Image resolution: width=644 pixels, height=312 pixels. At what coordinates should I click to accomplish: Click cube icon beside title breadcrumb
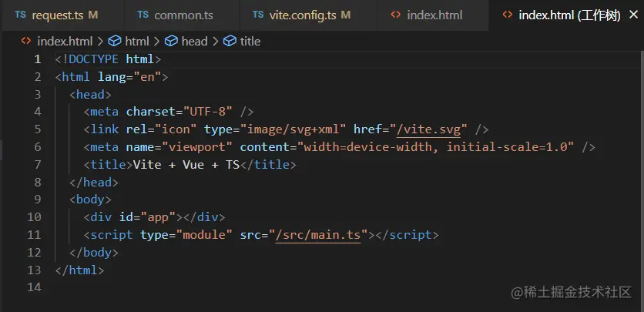[230, 41]
